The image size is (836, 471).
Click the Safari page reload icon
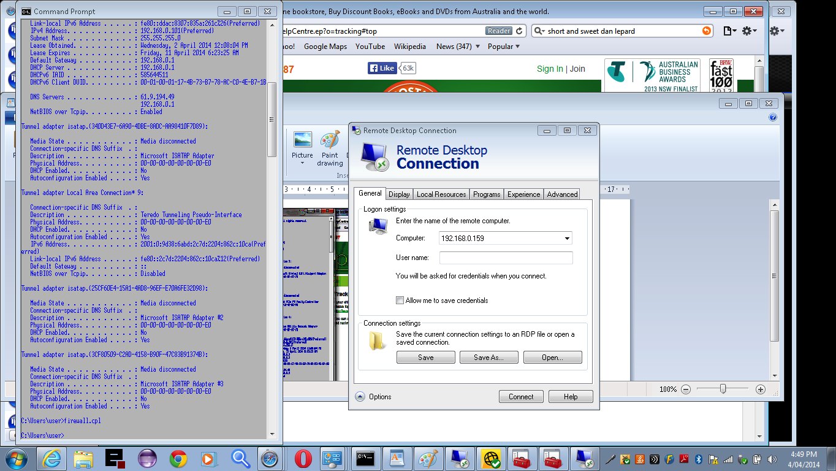520,31
